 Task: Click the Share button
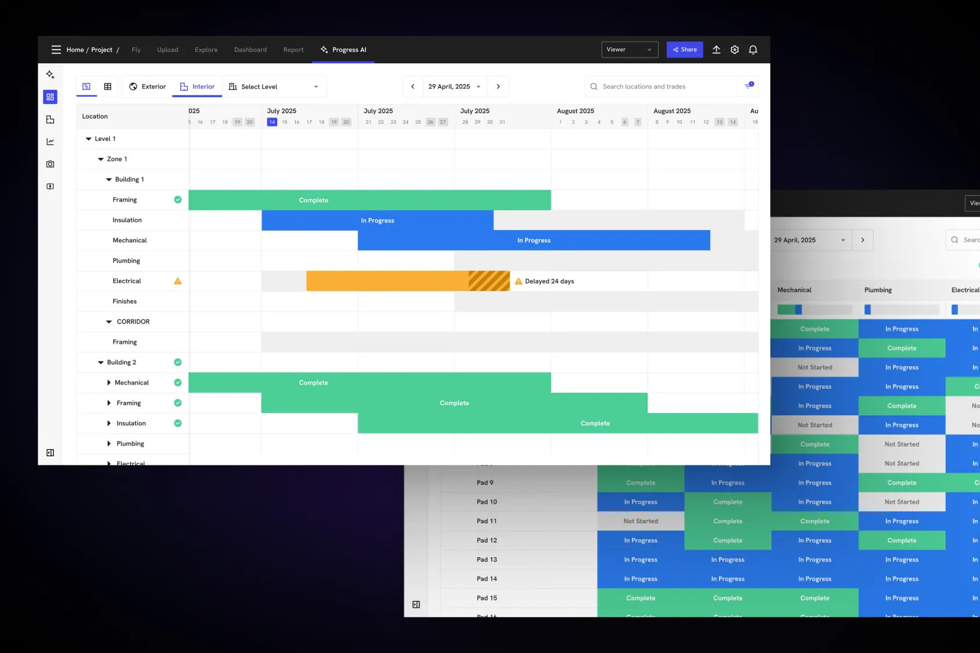tap(685, 50)
